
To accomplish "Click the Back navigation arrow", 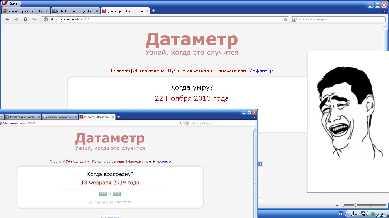I will point(7,19).
